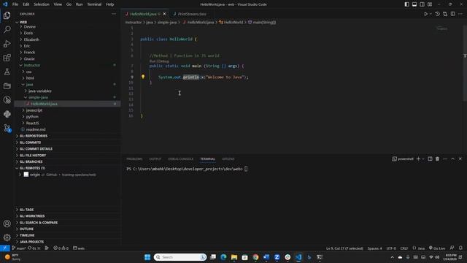Click simple-java in the breadcrumb
467x263 pixels.
167,23
